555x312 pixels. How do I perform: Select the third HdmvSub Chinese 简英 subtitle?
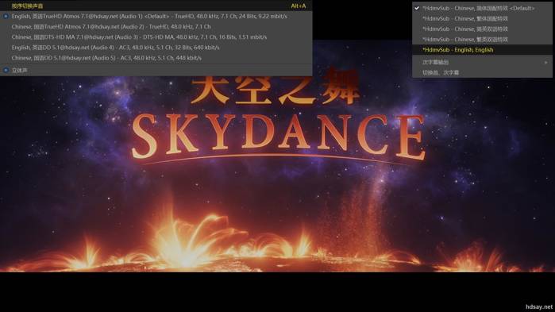coord(482,29)
